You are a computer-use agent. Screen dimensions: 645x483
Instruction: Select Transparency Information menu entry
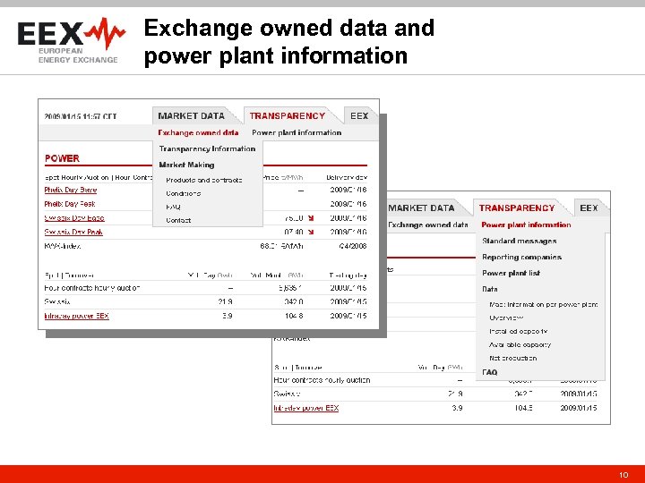coord(207,148)
